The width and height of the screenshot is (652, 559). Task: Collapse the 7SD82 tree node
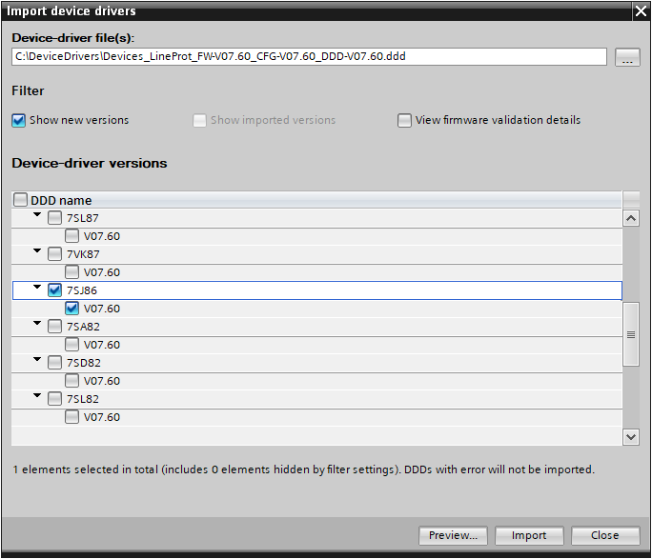[x=37, y=359]
